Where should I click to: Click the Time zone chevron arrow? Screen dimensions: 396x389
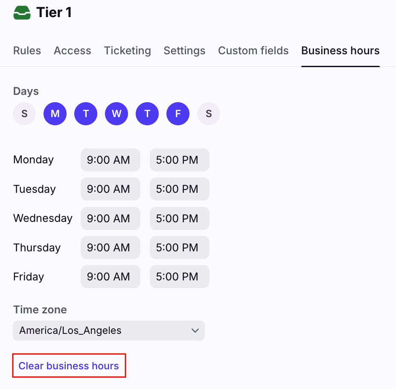tap(195, 330)
